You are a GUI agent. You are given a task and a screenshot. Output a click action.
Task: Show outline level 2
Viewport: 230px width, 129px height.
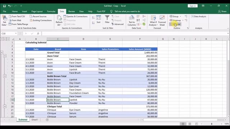[x=5, y=39]
